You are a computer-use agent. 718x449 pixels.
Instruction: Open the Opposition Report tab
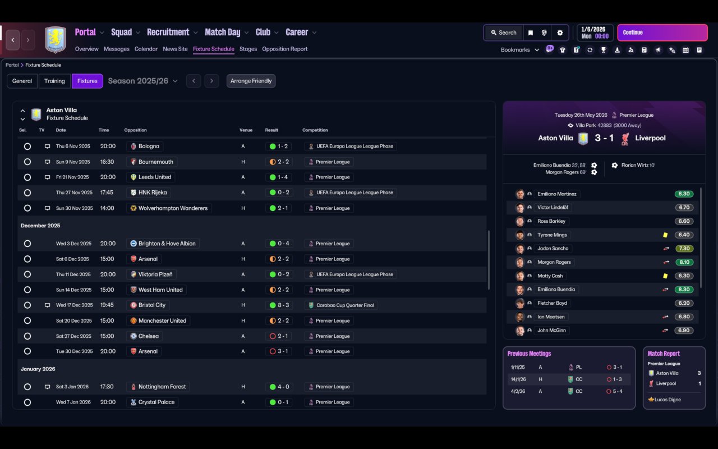click(285, 49)
